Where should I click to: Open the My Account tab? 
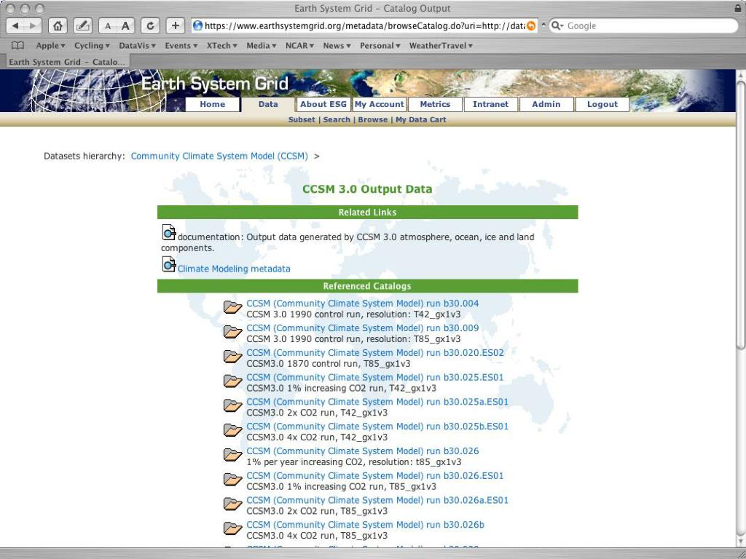tap(379, 104)
